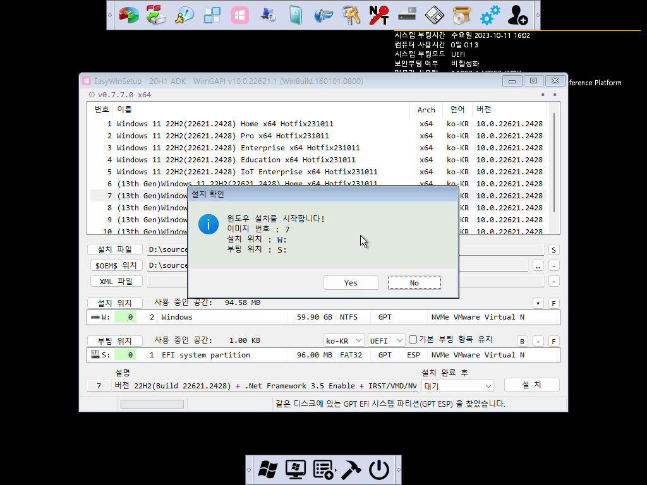Click the minus button on 부팅 위치 row

(538, 342)
